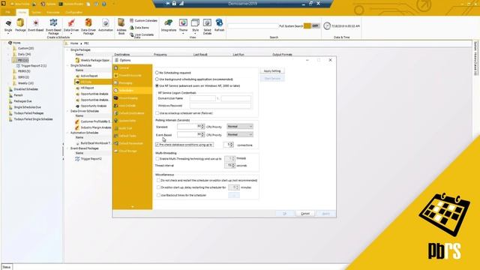Switch to the System ribbon tab
480x270 pixels.
[36, 13]
